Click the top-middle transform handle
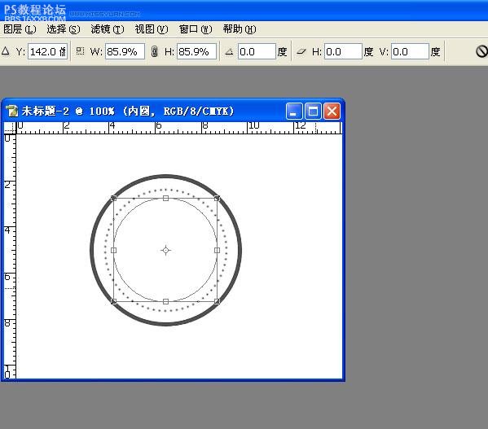Viewport: 488px width, 429px height. point(165,199)
